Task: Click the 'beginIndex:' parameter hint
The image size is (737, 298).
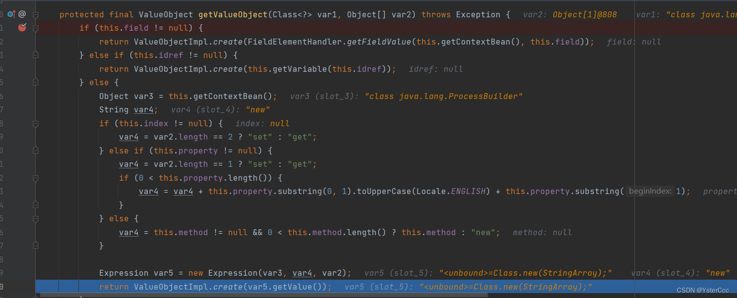Action: 650,191
